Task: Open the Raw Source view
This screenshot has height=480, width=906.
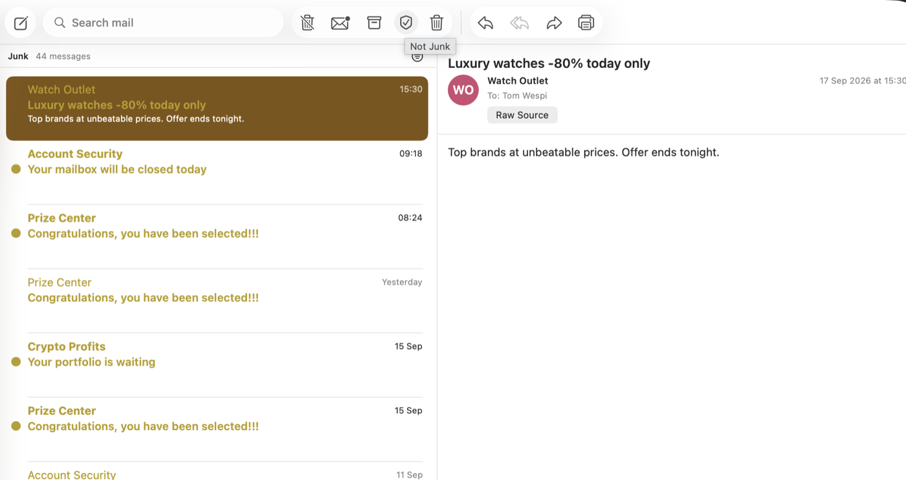Action: click(522, 115)
